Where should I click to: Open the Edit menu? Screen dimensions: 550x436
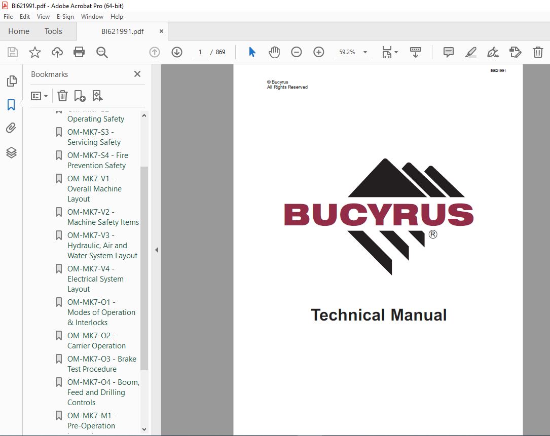tap(24, 17)
